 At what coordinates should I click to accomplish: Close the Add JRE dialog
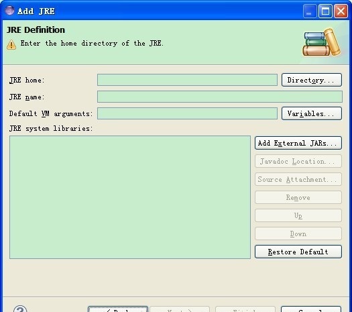coord(341,11)
